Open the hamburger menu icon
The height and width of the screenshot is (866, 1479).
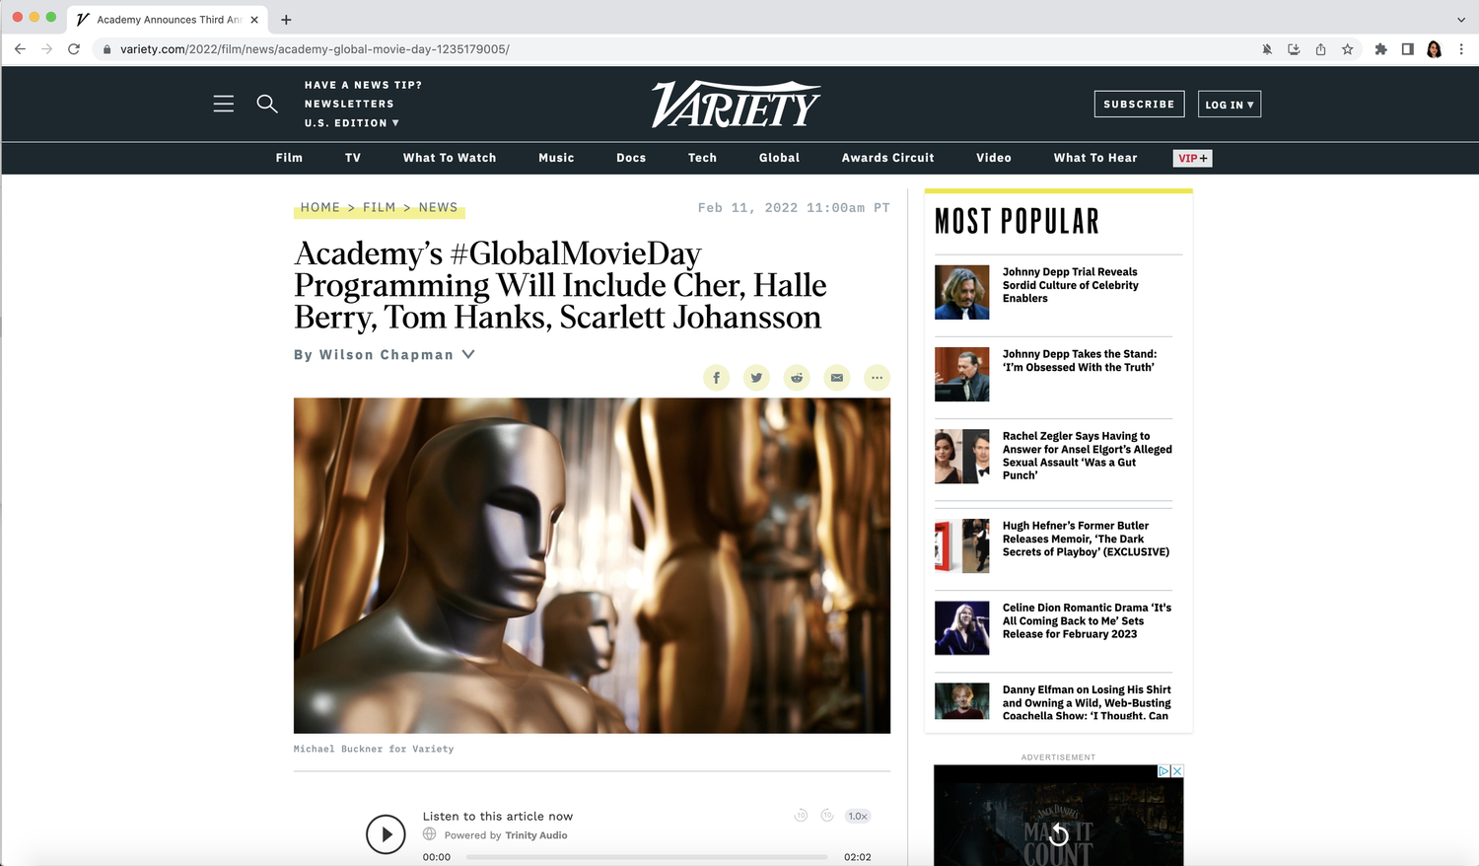[224, 104]
